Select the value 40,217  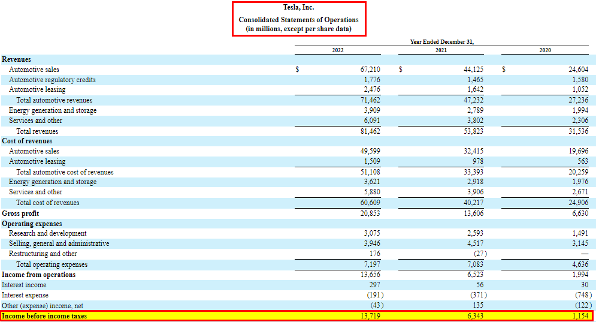pyautogui.click(x=474, y=203)
